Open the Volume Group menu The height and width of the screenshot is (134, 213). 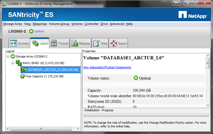tap(59, 24)
